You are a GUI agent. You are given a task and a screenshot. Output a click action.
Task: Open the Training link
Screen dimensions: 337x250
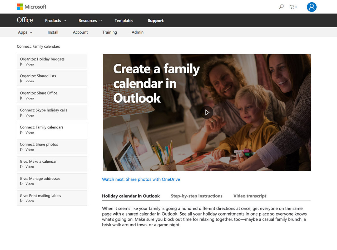pyautogui.click(x=110, y=32)
